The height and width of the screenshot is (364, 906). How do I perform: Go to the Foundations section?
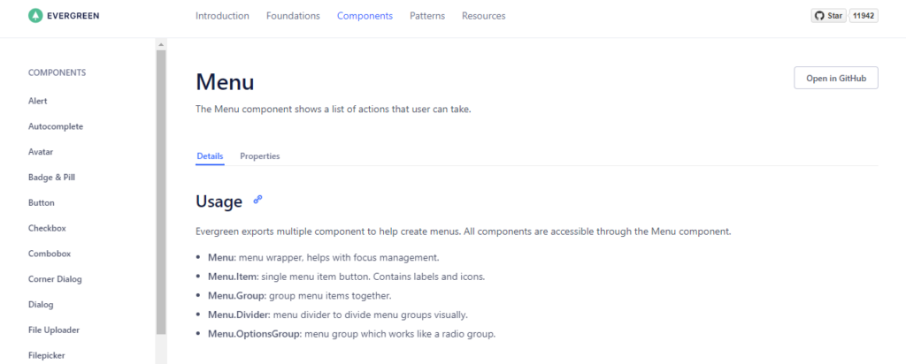click(x=293, y=16)
